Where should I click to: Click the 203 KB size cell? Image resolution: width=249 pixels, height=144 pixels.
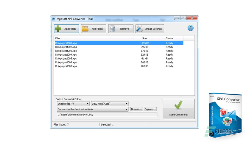click(x=144, y=66)
